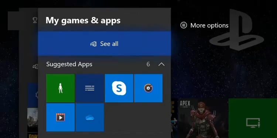The image size is (277, 138).
Task: Open the green Xbox Avatars app tile
Action: pyautogui.click(x=61, y=88)
